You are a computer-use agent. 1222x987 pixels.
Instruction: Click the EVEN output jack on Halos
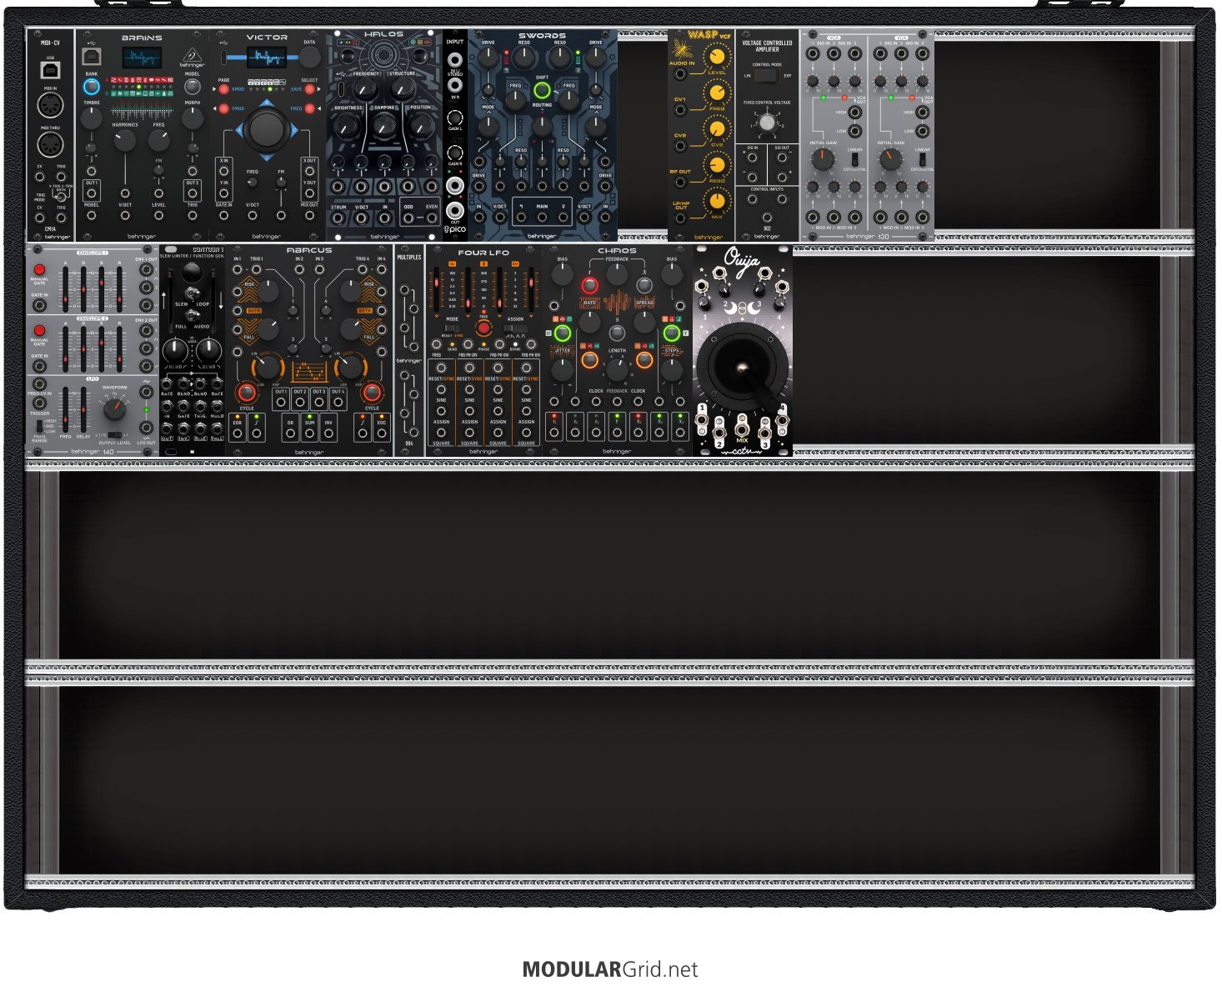431,218
